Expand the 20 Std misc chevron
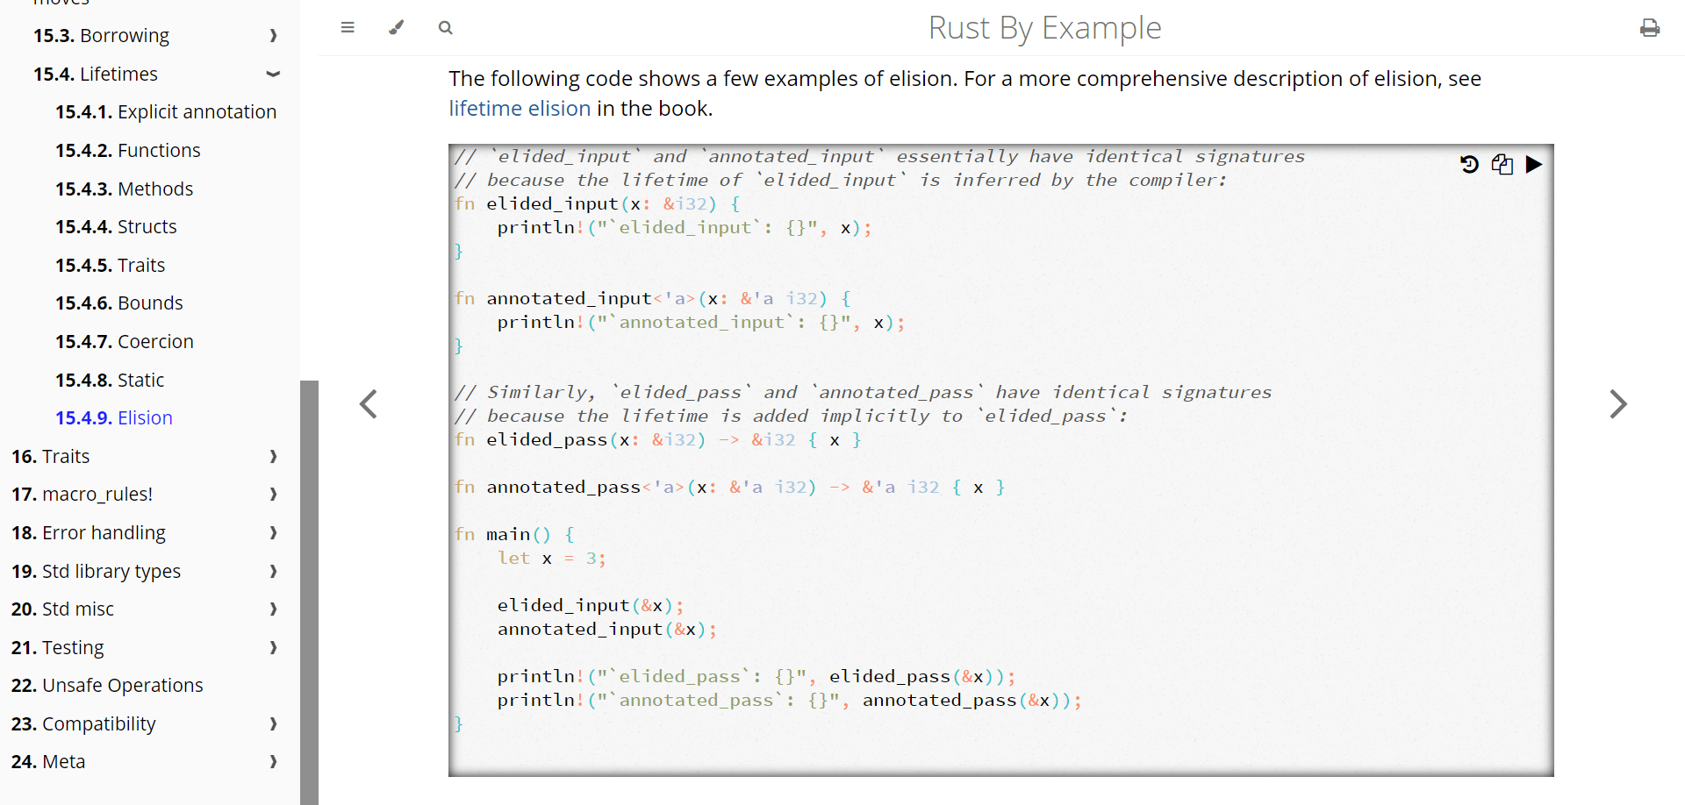Screen dimensions: 1685x805 (273, 609)
